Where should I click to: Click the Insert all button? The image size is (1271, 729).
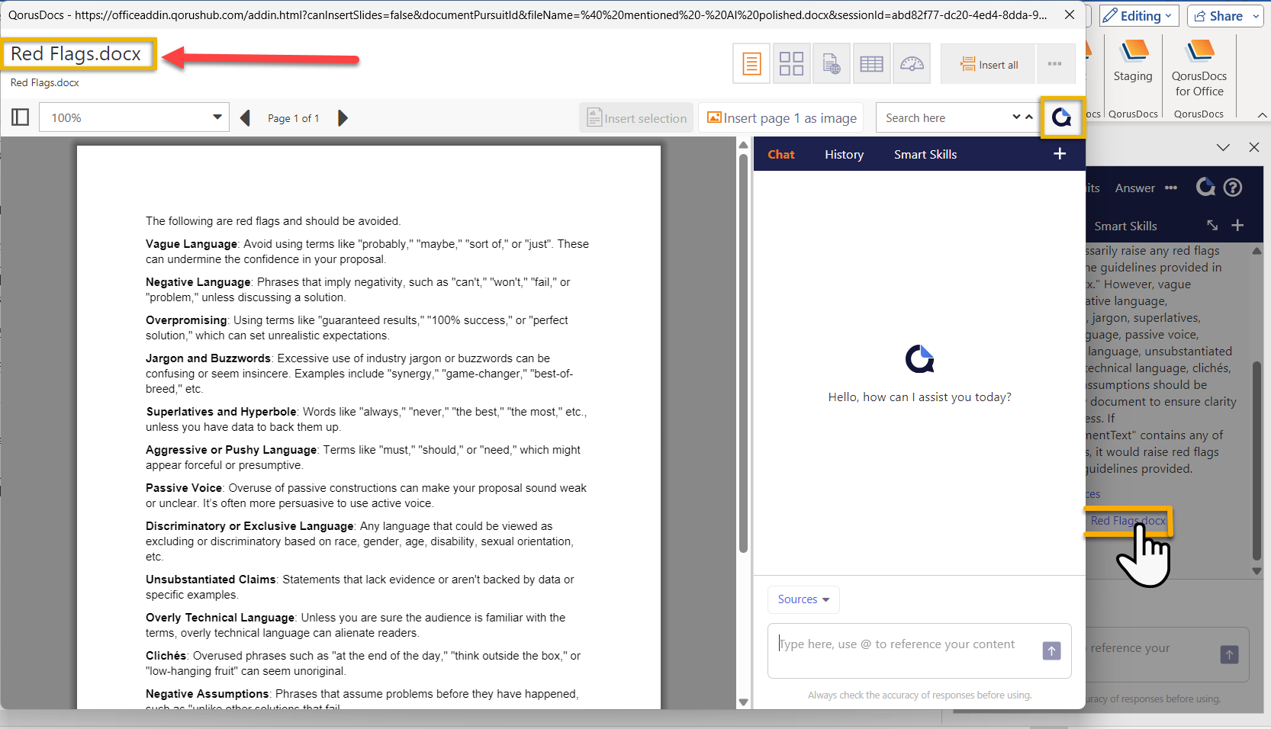click(989, 65)
